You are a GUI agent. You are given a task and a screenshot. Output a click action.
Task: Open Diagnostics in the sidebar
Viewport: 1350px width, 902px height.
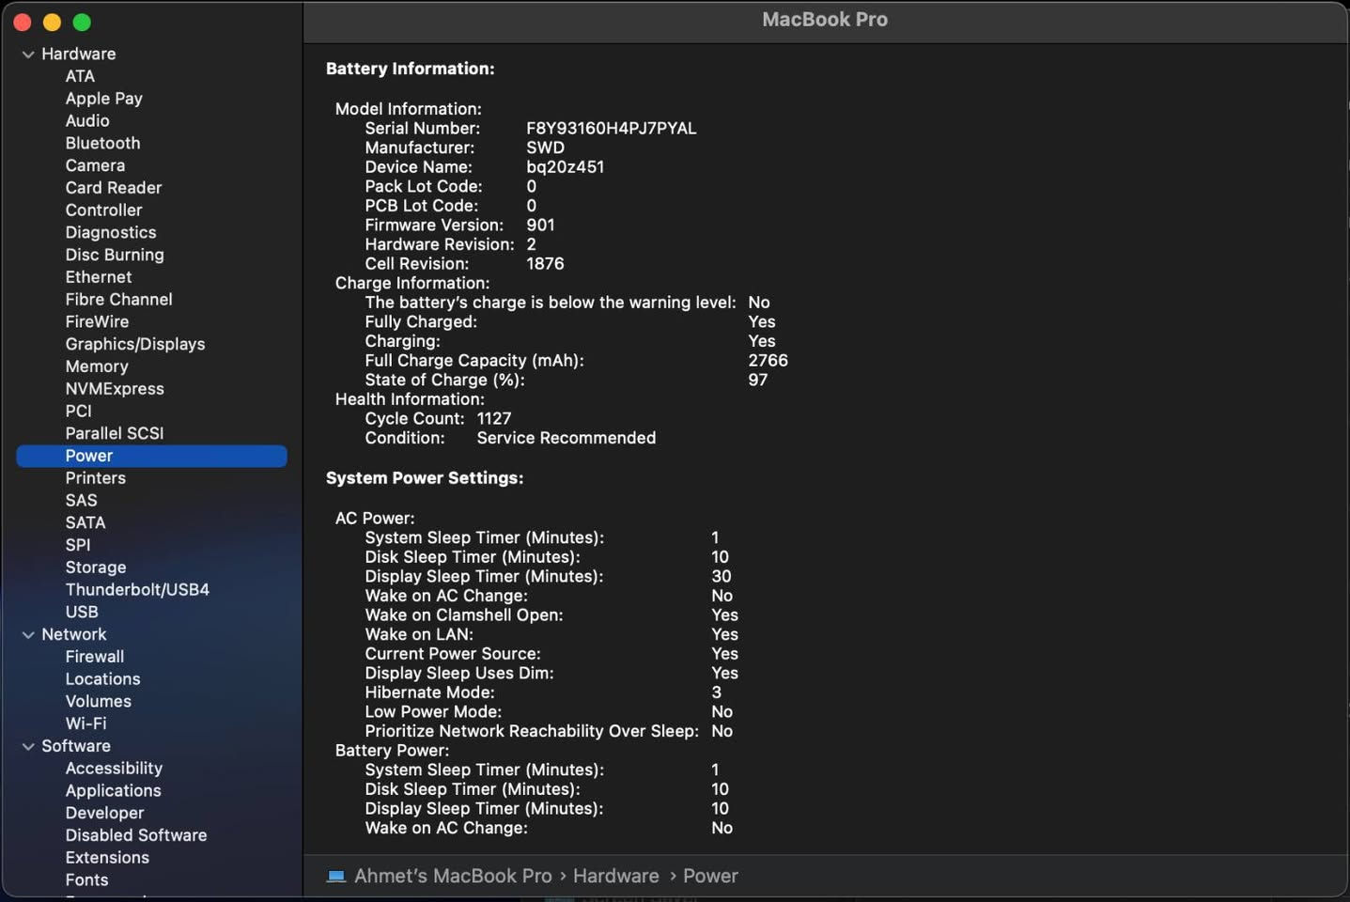click(111, 233)
